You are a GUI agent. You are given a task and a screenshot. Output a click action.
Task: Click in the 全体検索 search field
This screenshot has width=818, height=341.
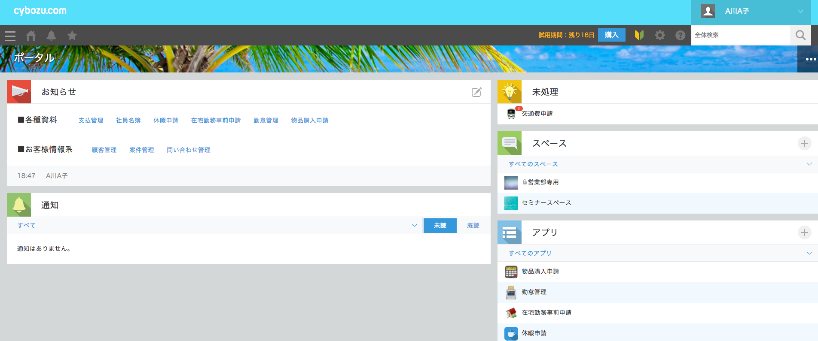741,35
